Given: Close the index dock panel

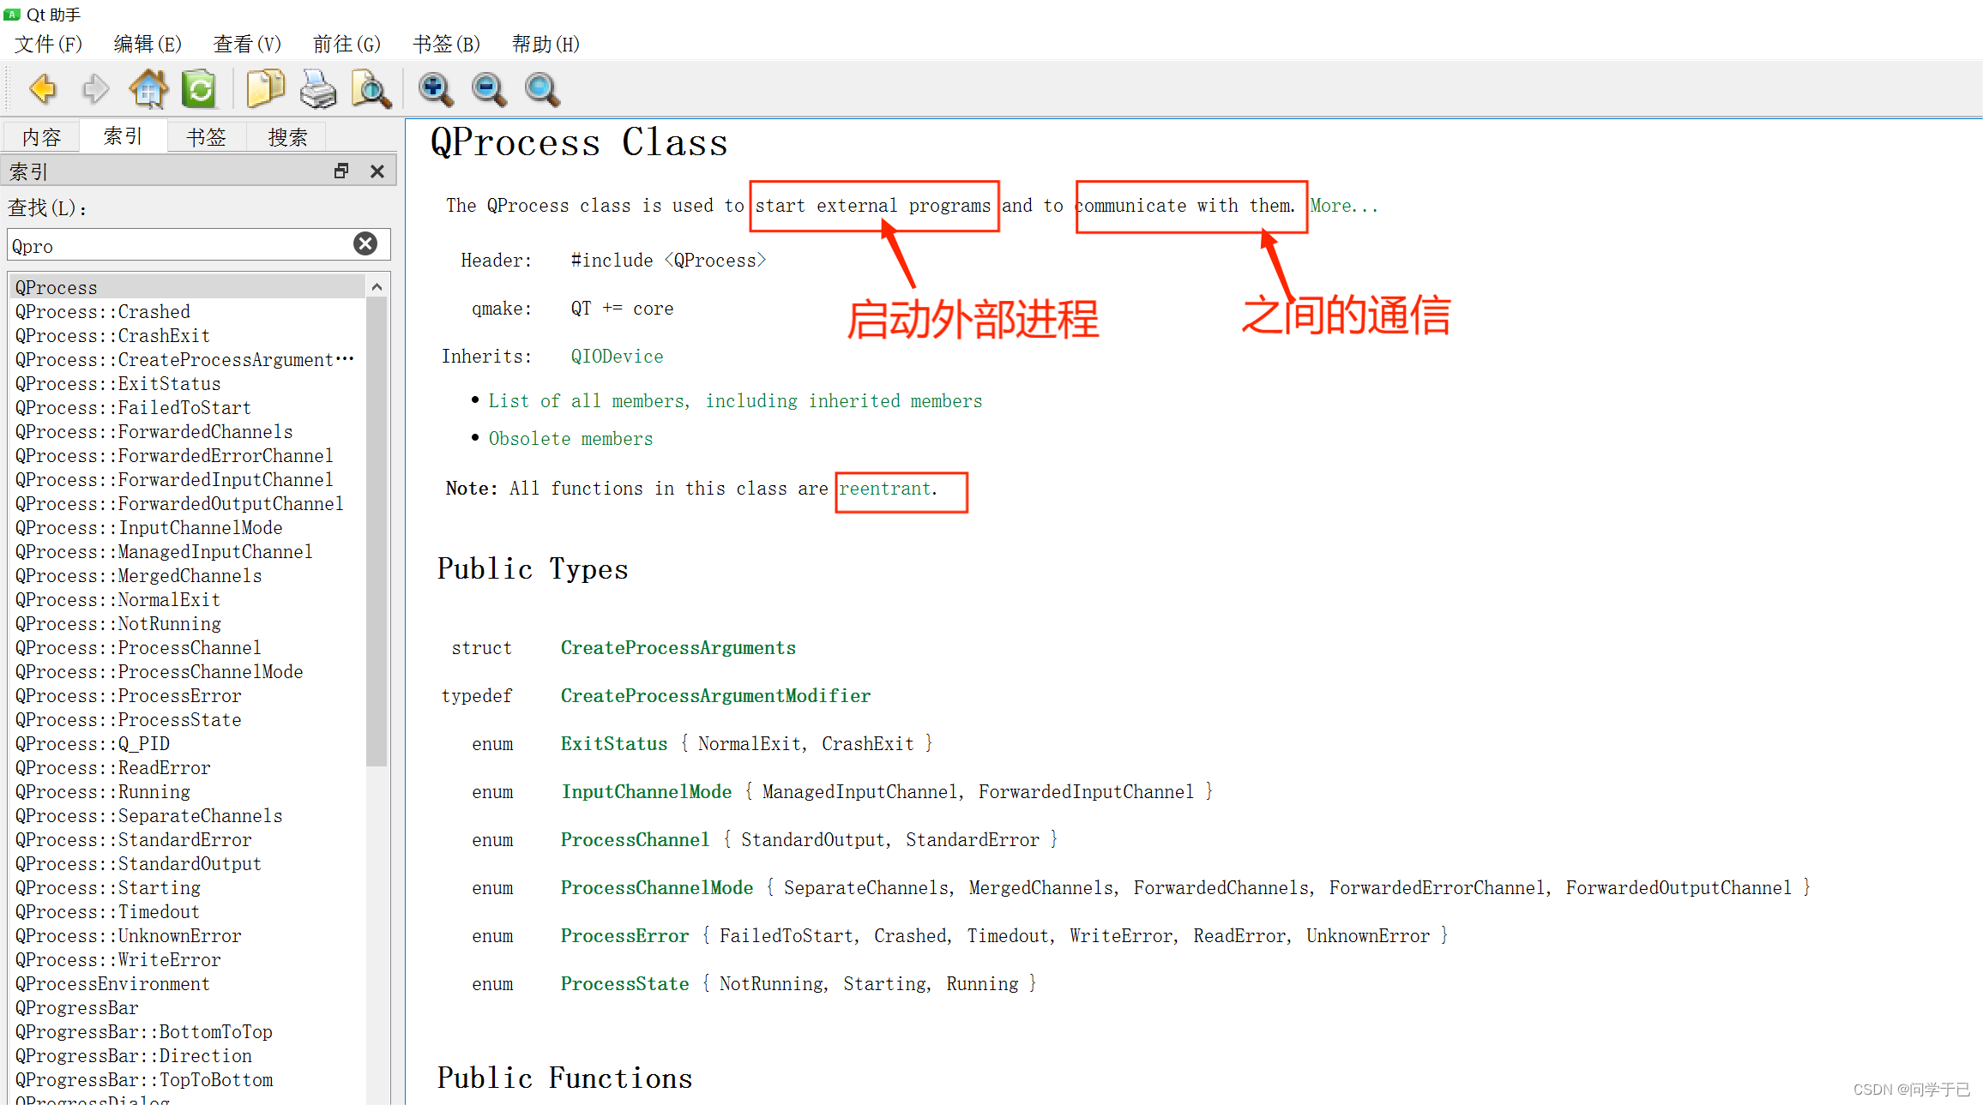Looking at the screenshot, I should click(x=377, y=171).
